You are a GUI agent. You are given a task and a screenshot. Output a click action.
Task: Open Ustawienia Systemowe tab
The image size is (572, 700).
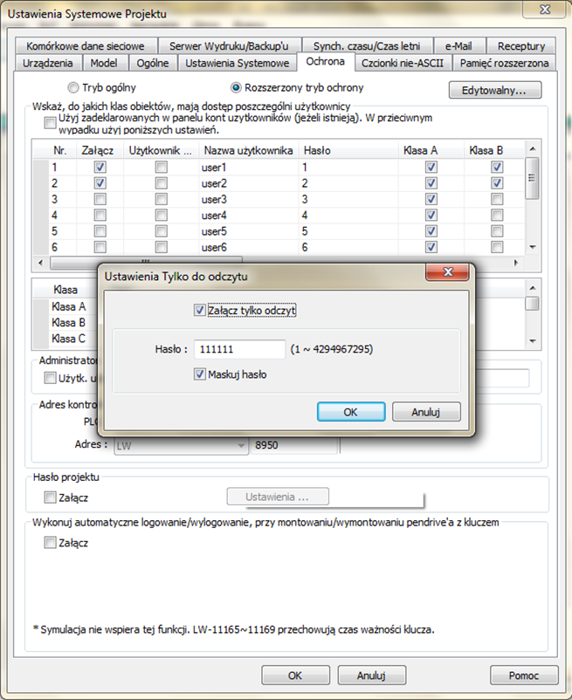238,63
